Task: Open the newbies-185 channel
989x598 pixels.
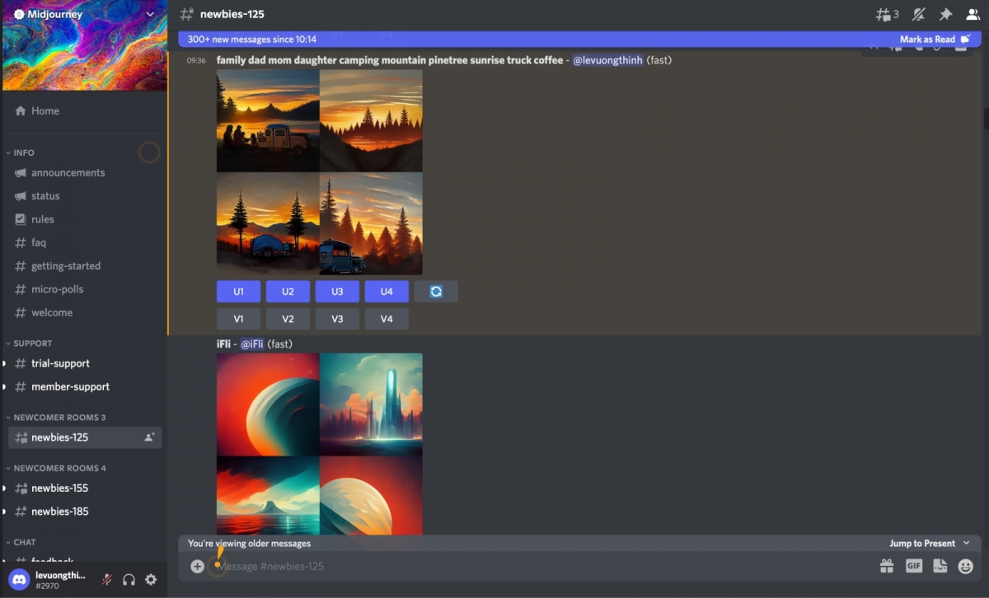Action: [84, 512]
